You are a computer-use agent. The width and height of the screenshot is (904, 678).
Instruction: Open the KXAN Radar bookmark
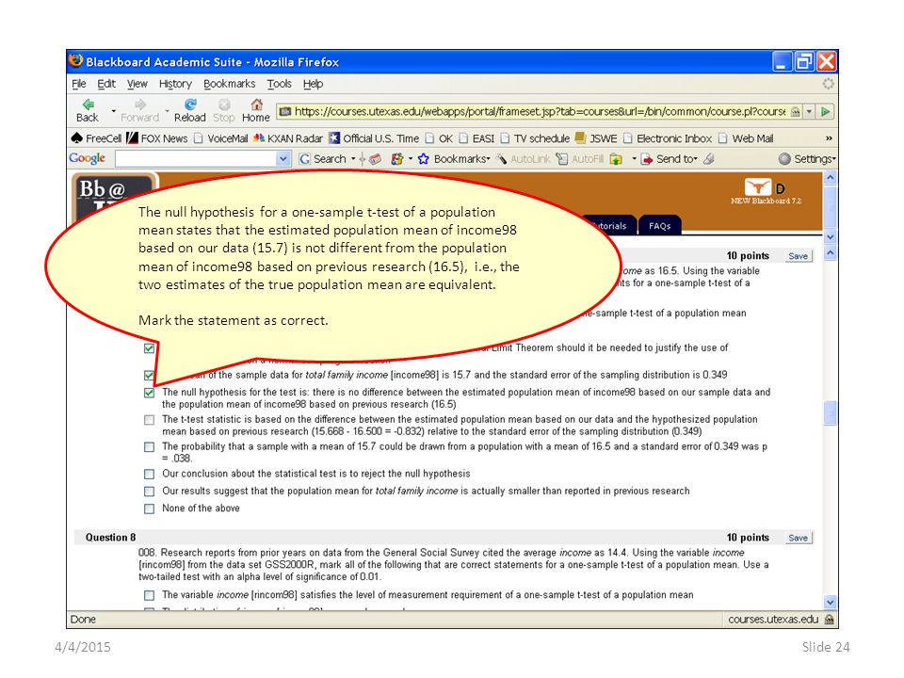[288, 138]
